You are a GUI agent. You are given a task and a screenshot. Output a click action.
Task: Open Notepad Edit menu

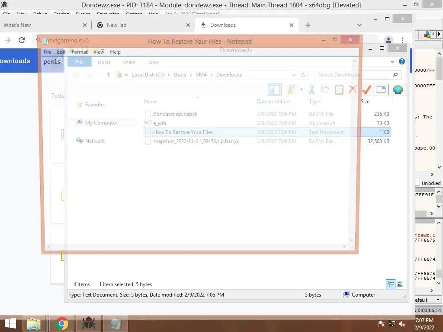61,52
